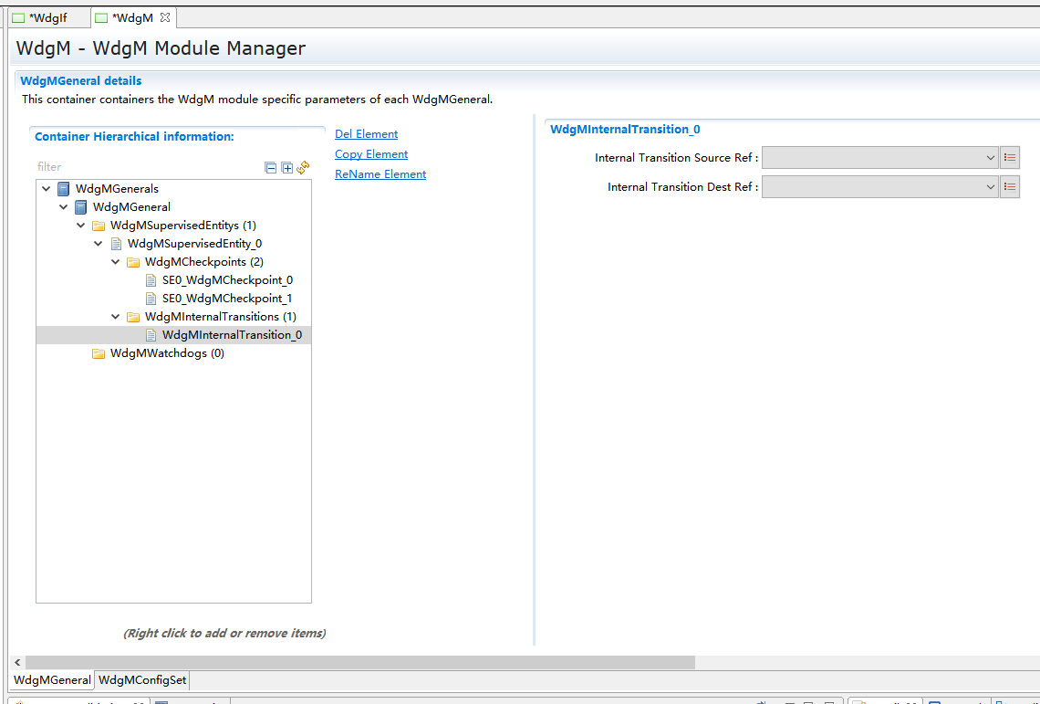Click the horizontal scrollbar thumb
Screen dimensions: 1040x704
click(360, 662)
